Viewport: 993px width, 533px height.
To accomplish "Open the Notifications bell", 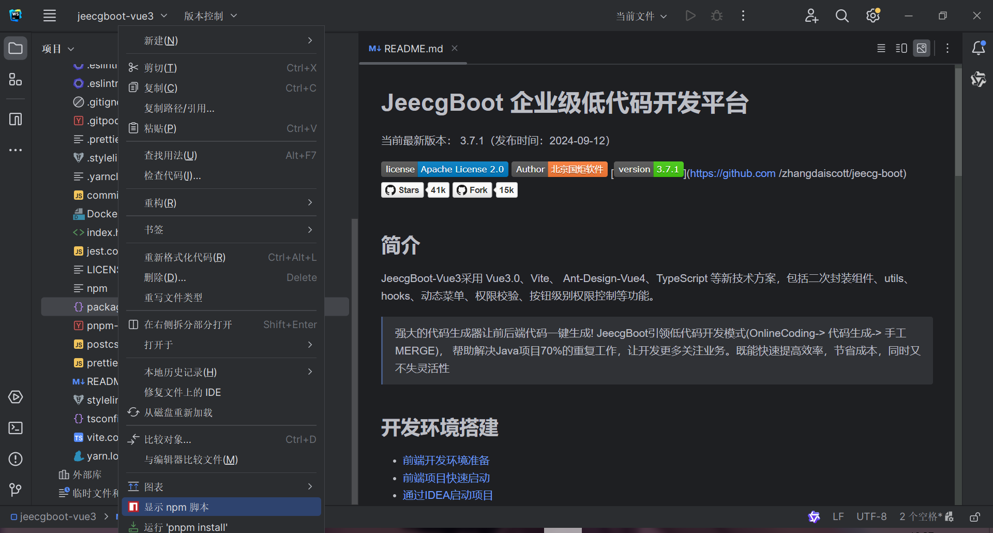I will [979, 48].
